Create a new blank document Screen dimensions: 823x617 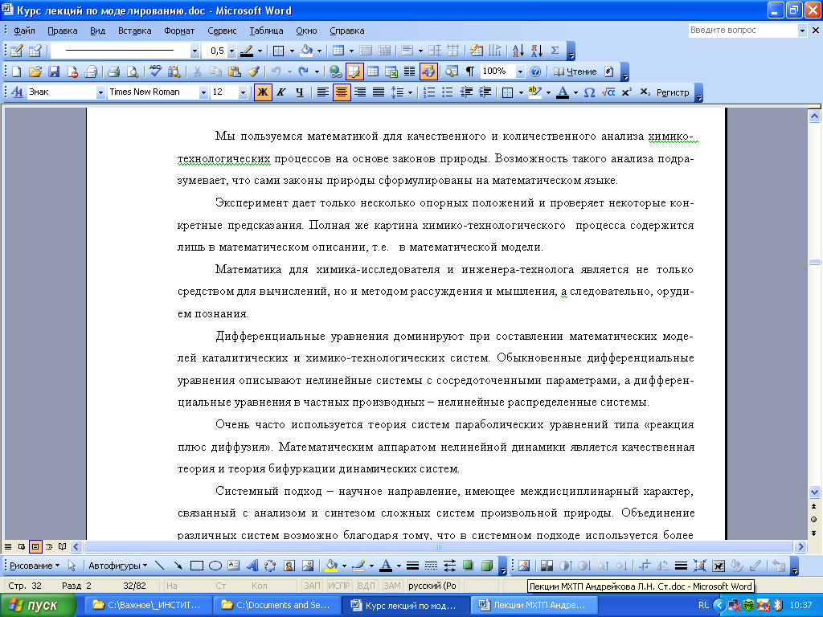[16, 72]
